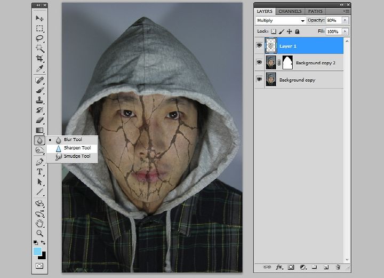
Task: Select the Background copy layer
Action: pos(304,80)
